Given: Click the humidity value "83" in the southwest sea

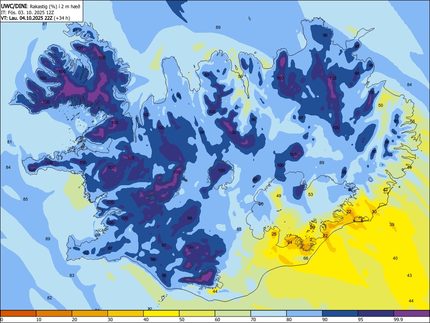Looking at the screenshot, I should pyautogui.click(x=72, y=275).
